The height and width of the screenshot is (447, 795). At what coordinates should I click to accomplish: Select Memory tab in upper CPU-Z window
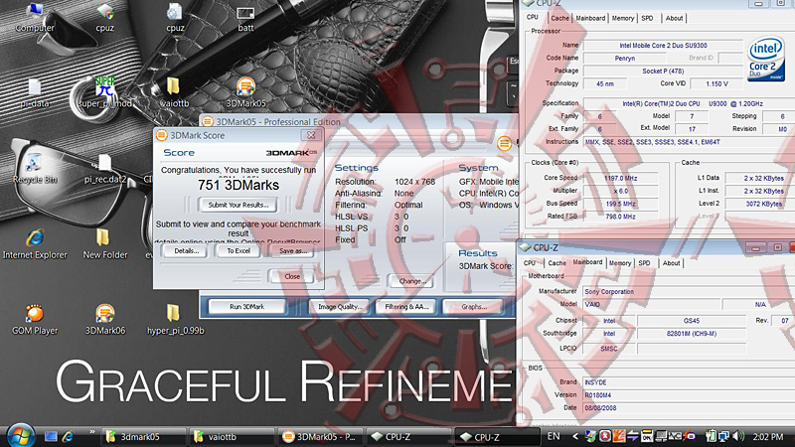click(x=623, y=18)
